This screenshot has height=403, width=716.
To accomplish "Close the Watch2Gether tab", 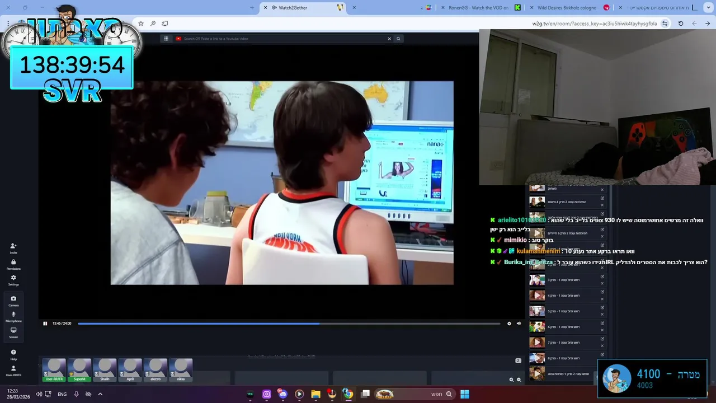I will [265, 7].
